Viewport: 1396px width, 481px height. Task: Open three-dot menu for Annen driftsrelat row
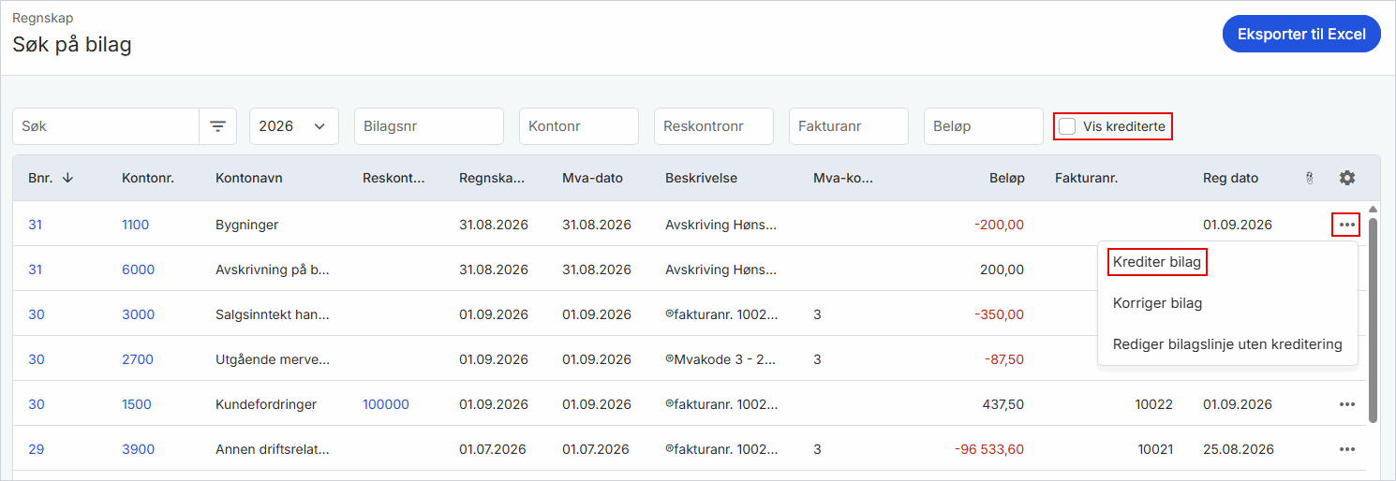[1347, 449]
